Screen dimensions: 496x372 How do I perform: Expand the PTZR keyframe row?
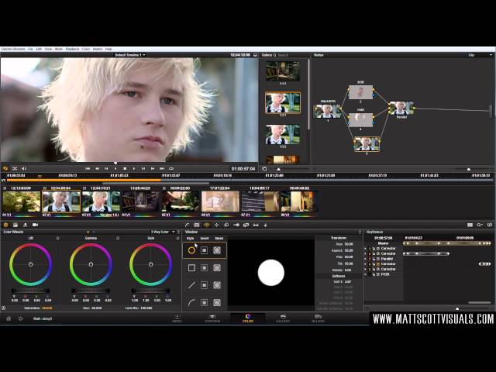(x=366, y=274)
